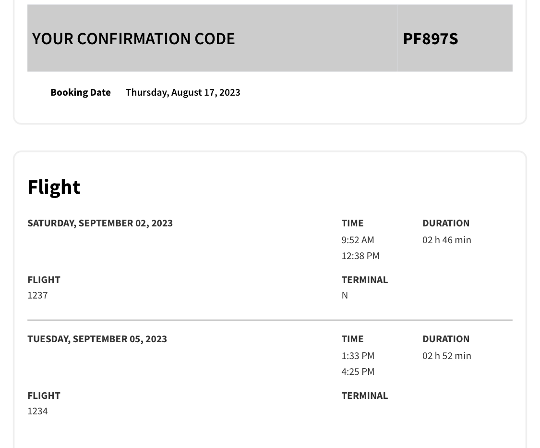The width and height of the screenshot is (540, 448).
Task: Click the departure time 1:33 PM
Action: pyautogui.click(x=358, y=356)
